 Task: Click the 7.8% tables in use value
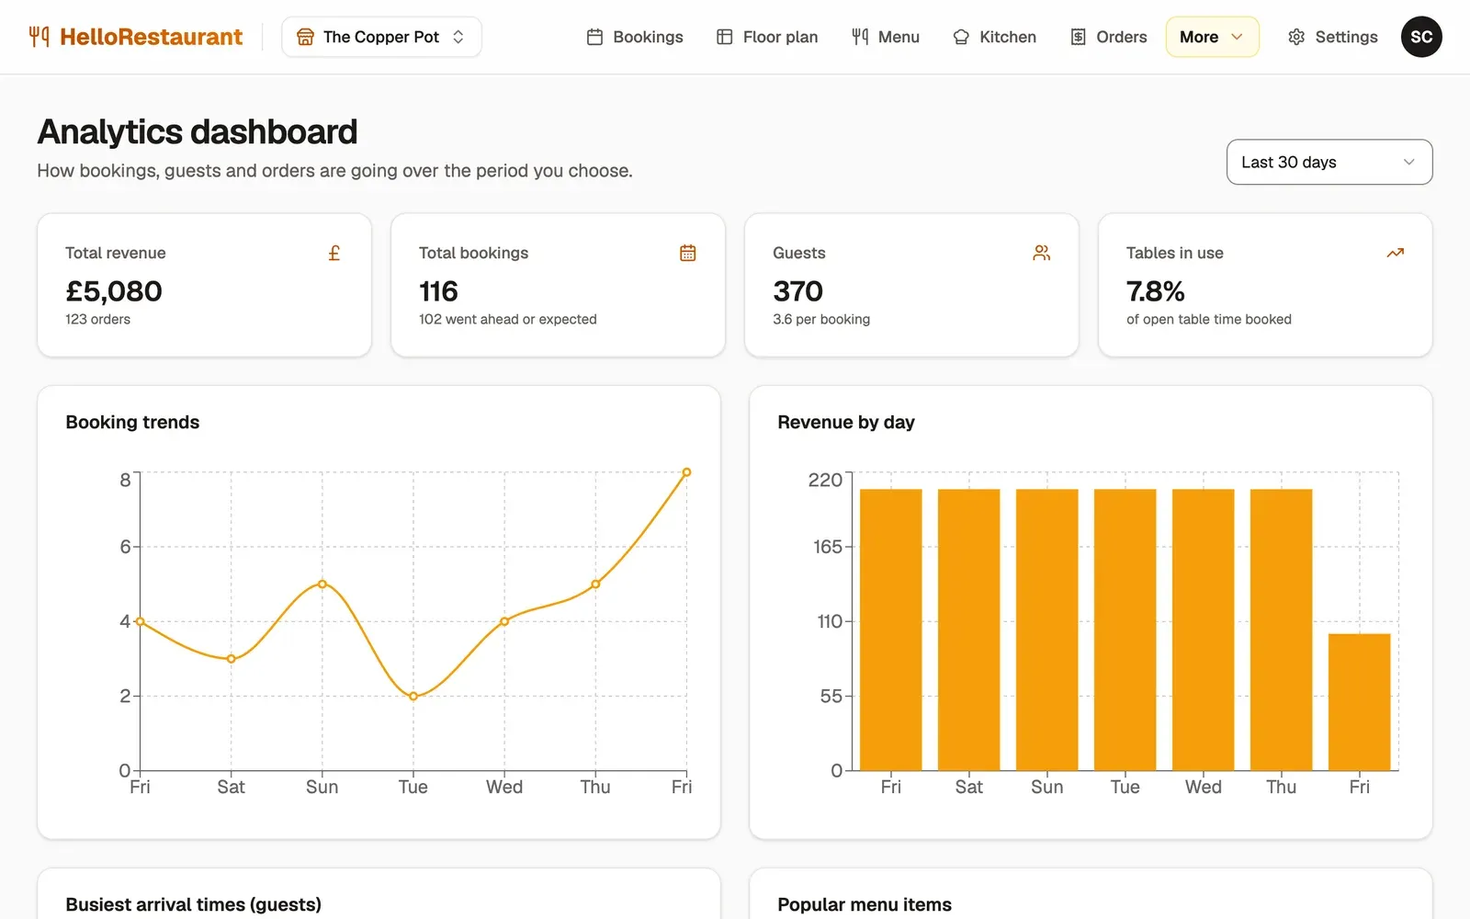[x=1155, y=291]
